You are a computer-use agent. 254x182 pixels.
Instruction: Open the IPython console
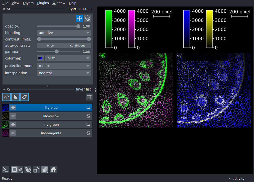(x=6, y=170)
